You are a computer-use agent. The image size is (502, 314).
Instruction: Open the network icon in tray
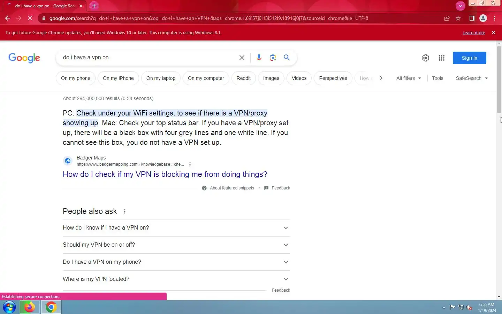tap(461, 307)
